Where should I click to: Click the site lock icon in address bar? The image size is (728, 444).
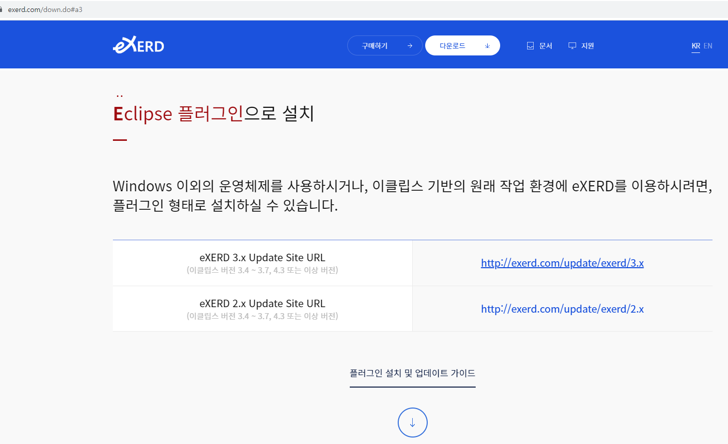[1, 9]
